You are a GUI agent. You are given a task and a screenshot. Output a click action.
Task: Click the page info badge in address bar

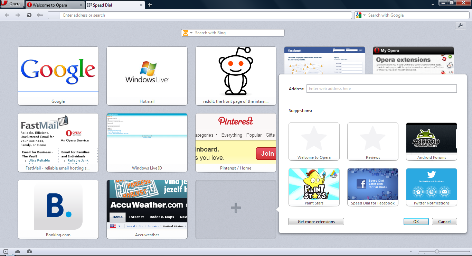54,15
